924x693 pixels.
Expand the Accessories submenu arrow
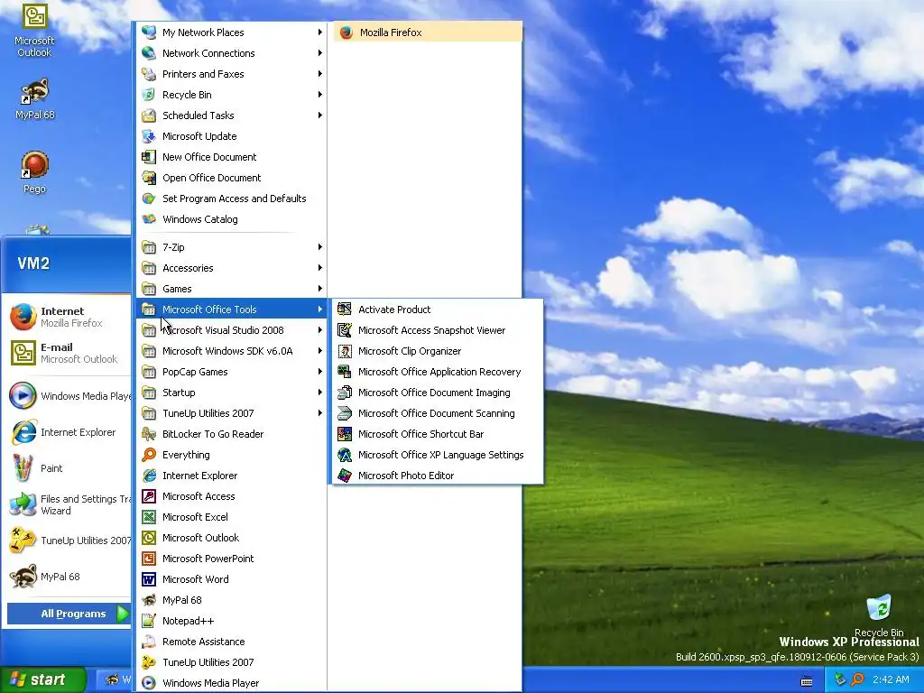(320, 267)
